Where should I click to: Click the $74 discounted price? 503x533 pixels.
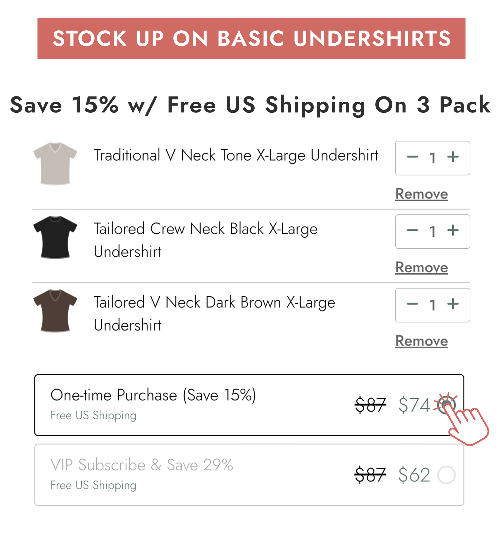pos(413,404)
